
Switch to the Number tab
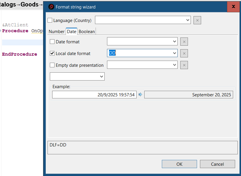pyautogui.click(x=57, y=32)
